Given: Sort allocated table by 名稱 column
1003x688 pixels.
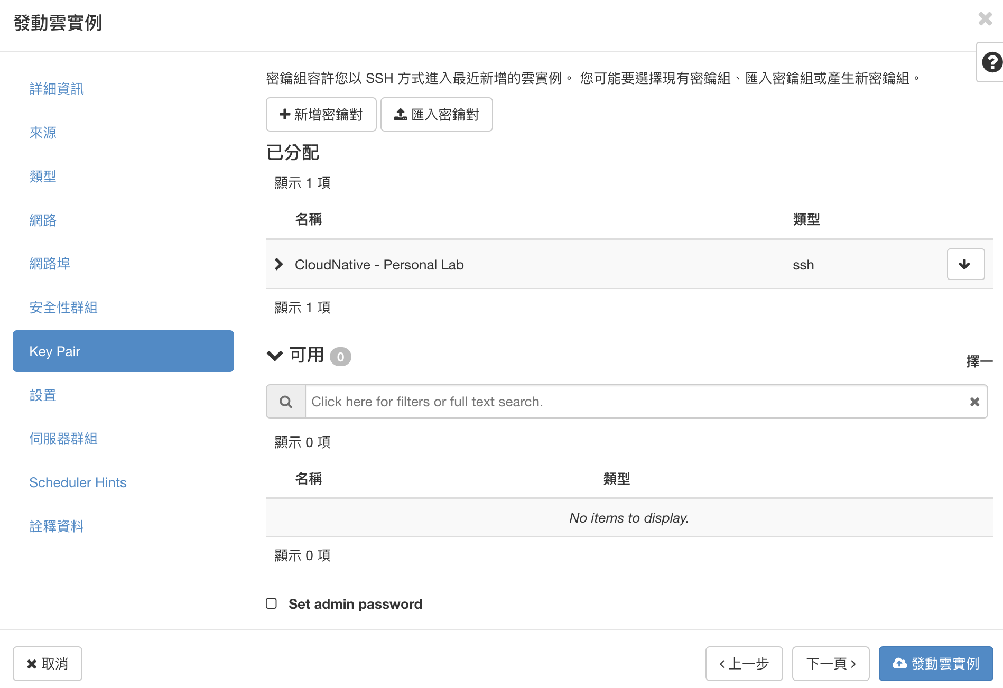Looking at the screenshot, I should pos(309,219).
